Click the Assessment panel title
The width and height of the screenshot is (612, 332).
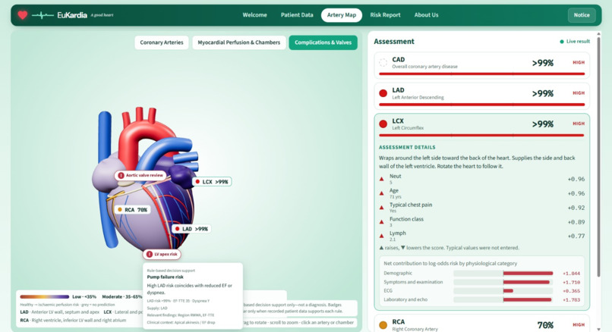pos(394,41)
